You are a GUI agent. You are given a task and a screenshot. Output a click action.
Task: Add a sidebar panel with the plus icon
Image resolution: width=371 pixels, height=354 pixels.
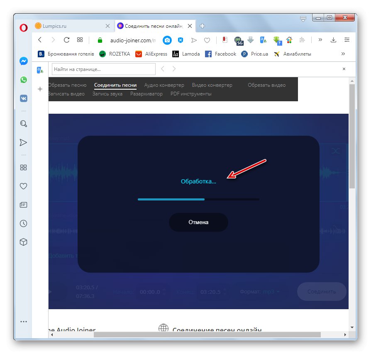tap(40, 89)
